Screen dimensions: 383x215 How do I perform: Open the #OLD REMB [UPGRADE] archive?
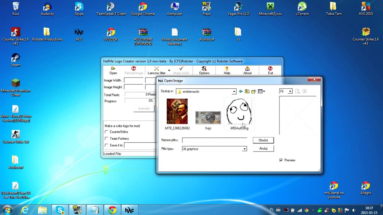point(143,36)
